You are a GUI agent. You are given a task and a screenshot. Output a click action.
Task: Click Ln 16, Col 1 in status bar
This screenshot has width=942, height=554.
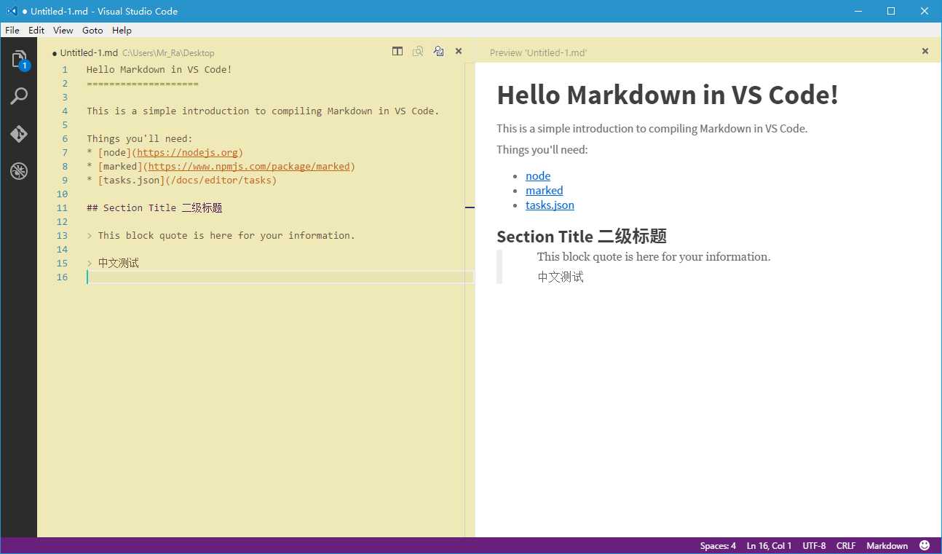[x=769, y=546]
